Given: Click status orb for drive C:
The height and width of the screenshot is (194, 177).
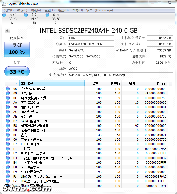Looking at the screenshot, I should (47, 15).
